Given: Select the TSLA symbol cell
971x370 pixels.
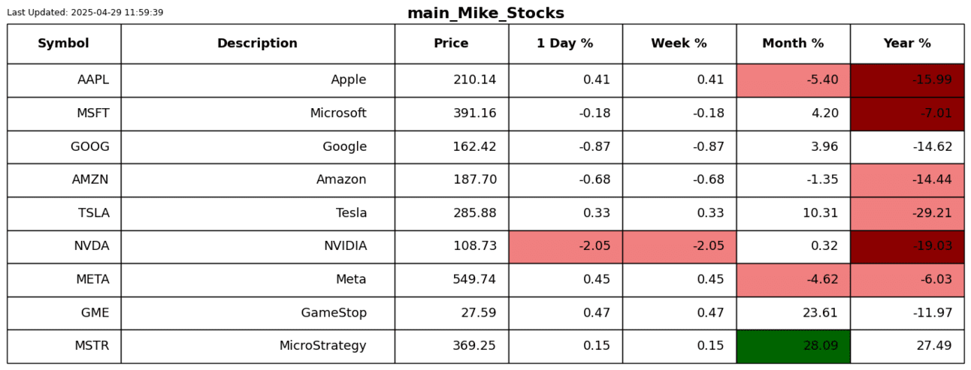Looking at the screenshot, I should pos(64,213).
